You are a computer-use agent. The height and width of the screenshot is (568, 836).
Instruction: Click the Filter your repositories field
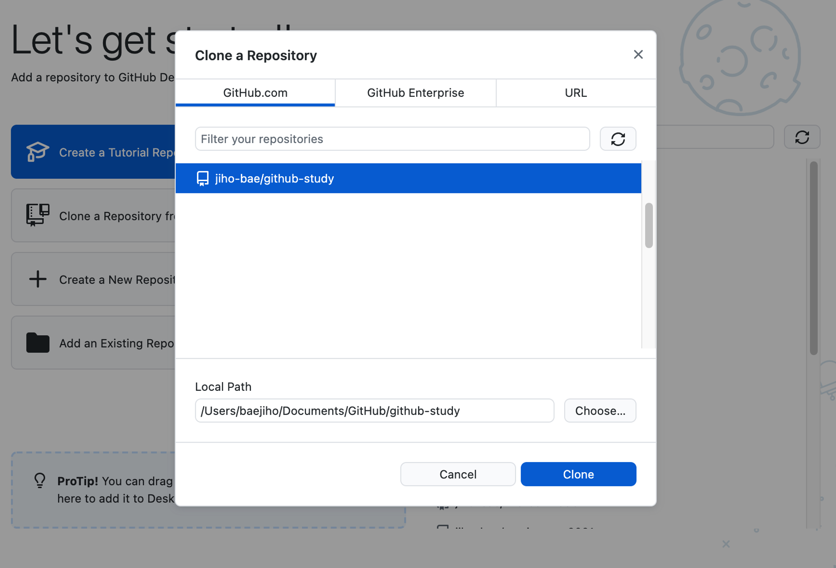coord(392,139)
